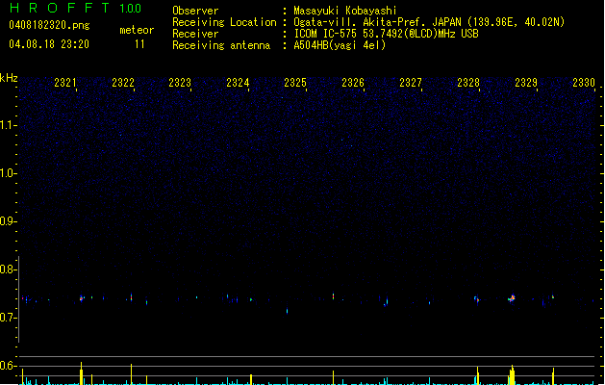Image resolution: width=605 pixels, height=385 pixels.
Task: Click the yellow power bar cluster before 2329
Action: pos(512,375)
